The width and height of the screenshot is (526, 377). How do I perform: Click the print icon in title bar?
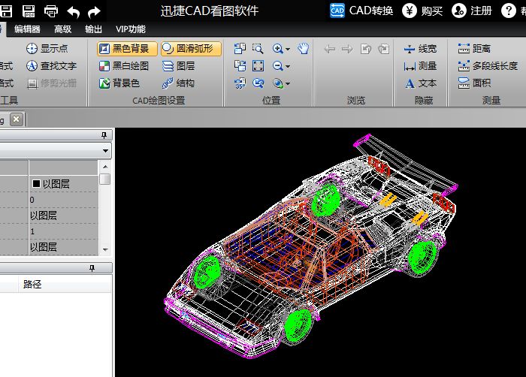pyautogui.click(x=51, y=11)
